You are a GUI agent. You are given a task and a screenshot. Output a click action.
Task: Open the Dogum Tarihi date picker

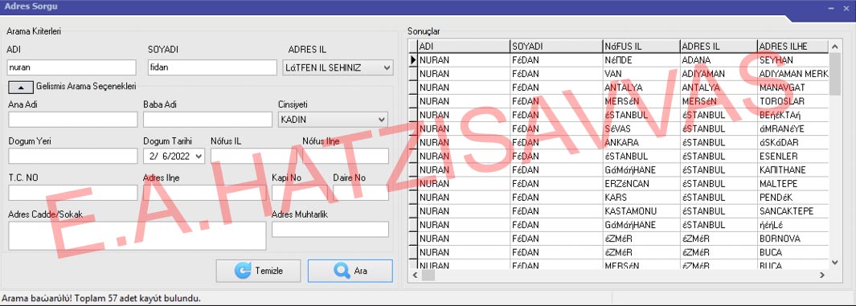click(x=199, y=156)
